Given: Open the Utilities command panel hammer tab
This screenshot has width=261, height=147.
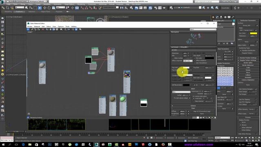Looking at the screenshot, I should click(x=233, y=17).
